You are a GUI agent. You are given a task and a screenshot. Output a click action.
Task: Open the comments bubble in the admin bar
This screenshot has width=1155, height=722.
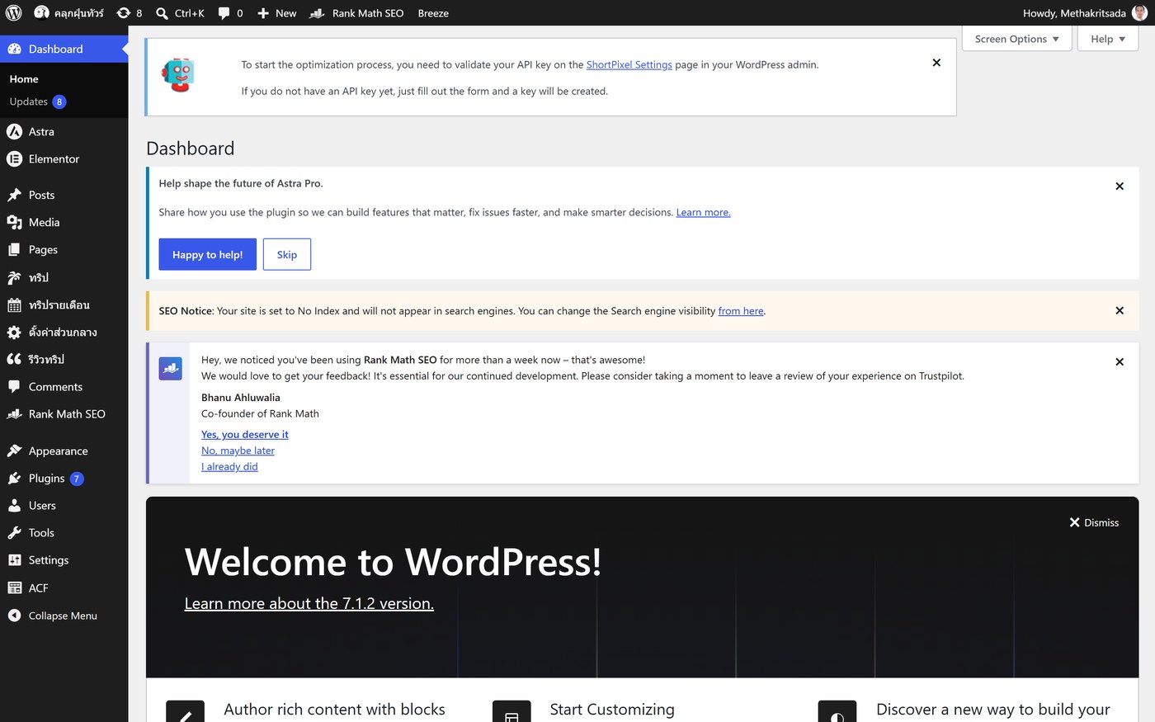[224, 13]
